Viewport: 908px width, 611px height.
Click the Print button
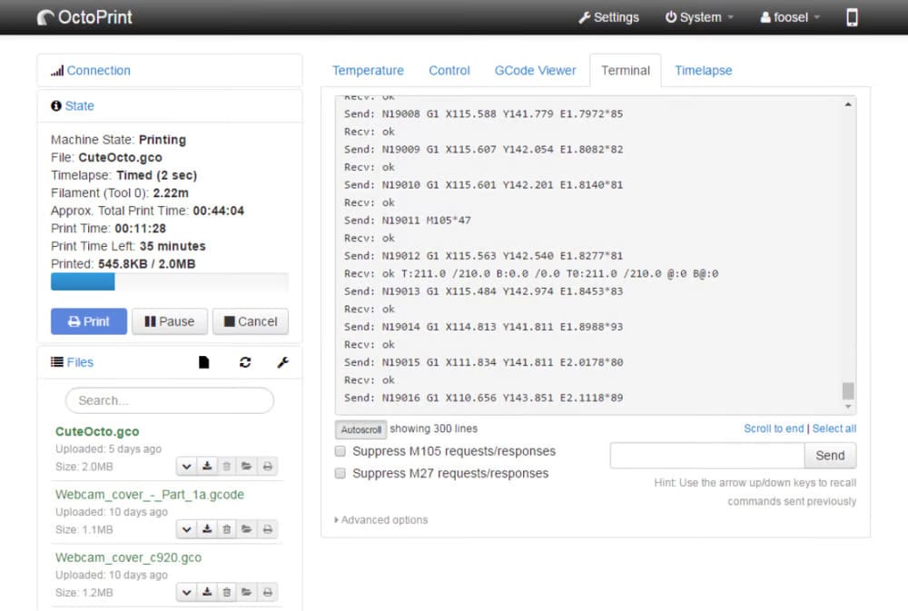click(89, 321)
